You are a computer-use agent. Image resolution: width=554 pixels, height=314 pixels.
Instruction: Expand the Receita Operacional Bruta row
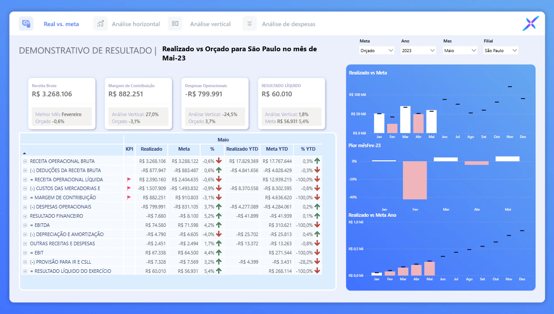25,161
